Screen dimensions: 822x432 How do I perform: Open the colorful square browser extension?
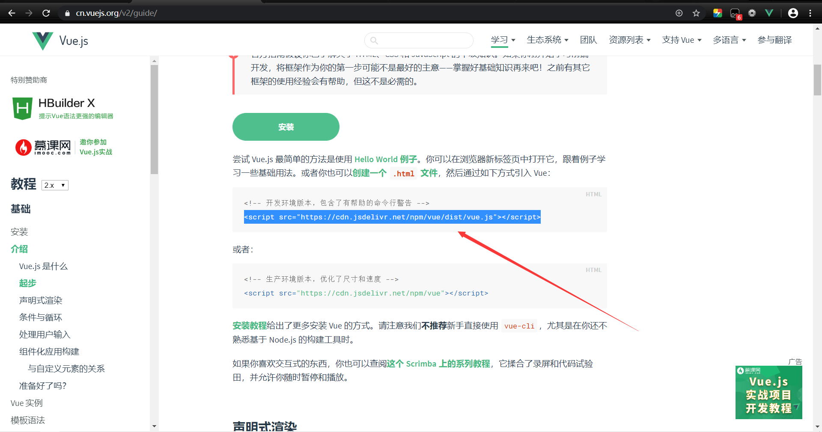point(718,13)
